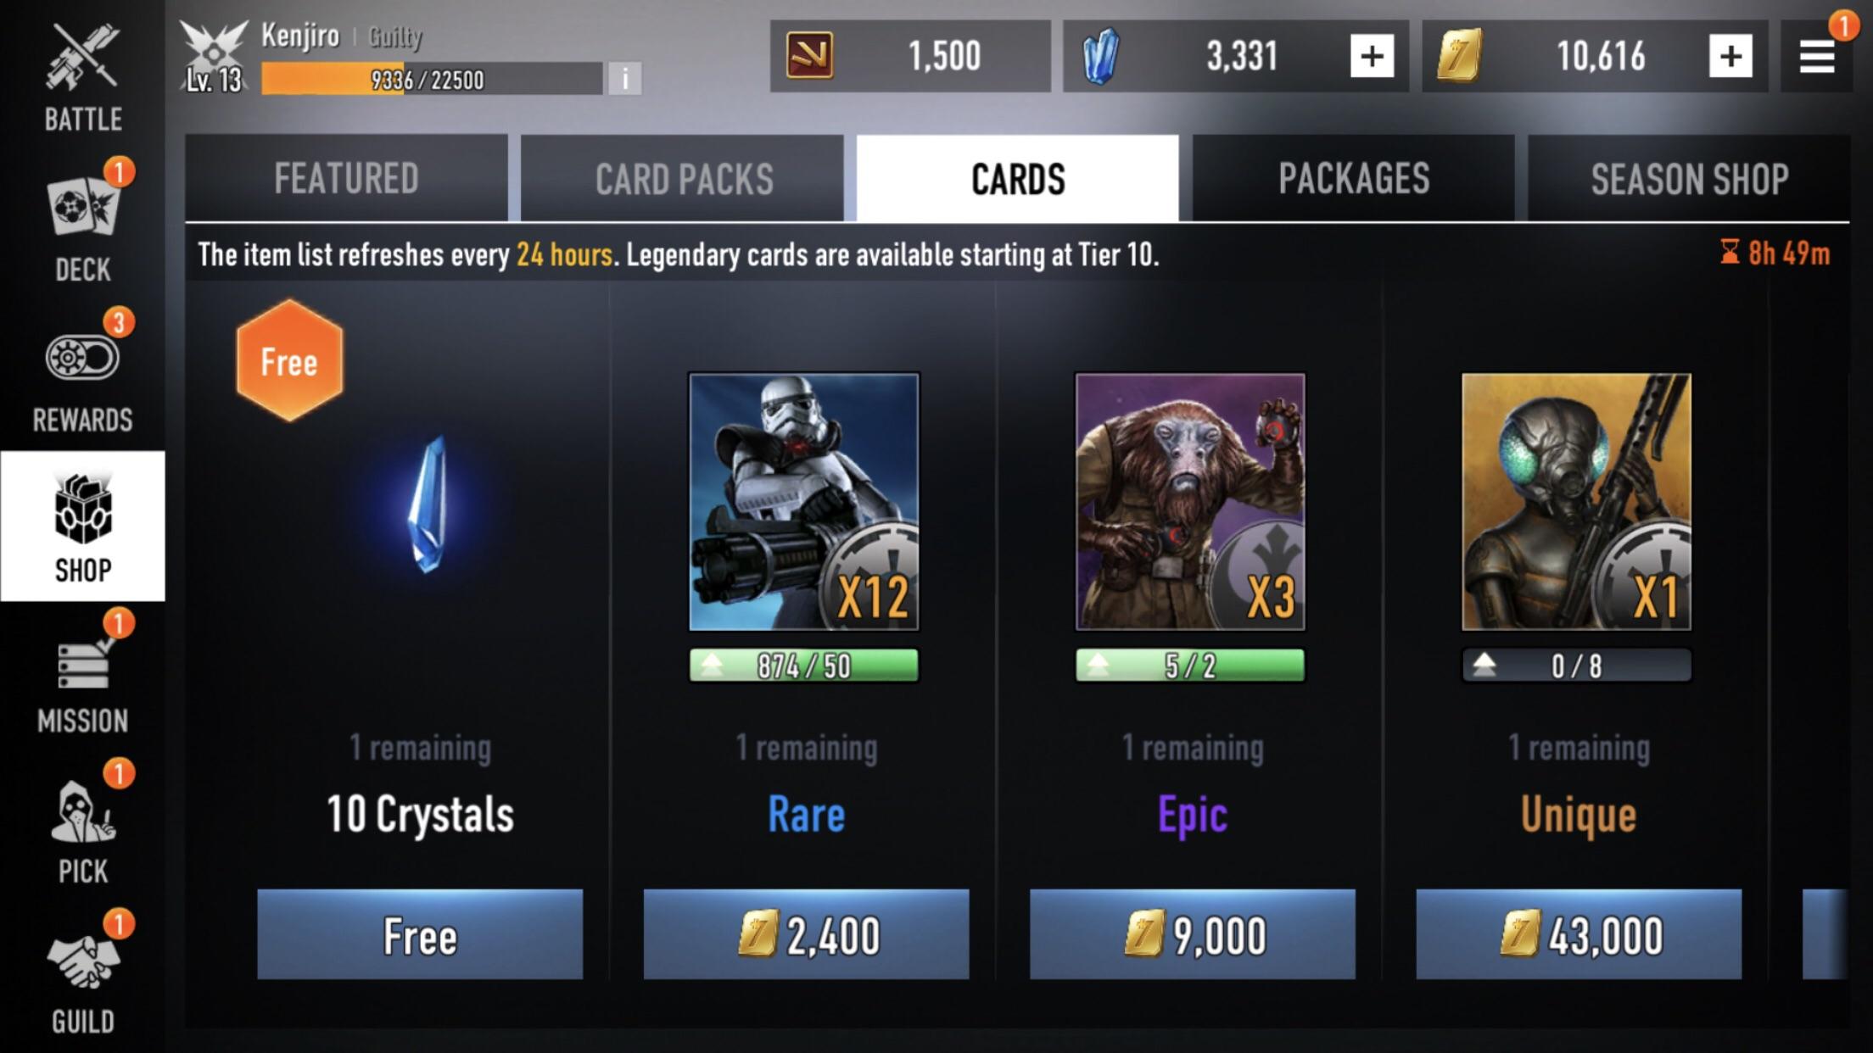Purchase the Unique card for 43,000
The width and height of the screenshot is (1873, 1053).
coord(1579,934)
